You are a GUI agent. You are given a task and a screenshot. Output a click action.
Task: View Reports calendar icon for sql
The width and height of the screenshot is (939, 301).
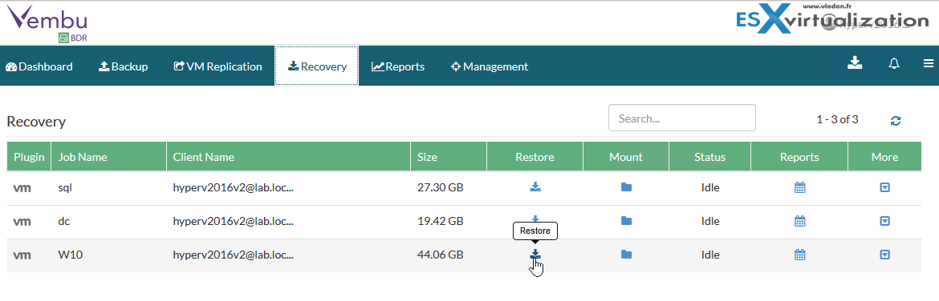(x=799, y=187)
